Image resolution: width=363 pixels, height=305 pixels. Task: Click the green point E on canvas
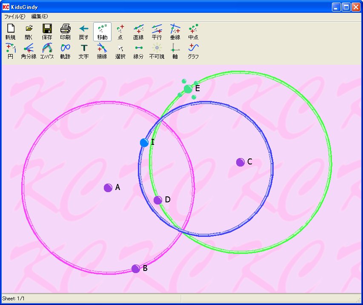coord(188,89)
